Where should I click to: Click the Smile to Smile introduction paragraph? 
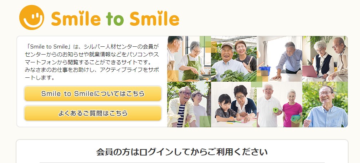pyautogui.click(x=92, y=62)
